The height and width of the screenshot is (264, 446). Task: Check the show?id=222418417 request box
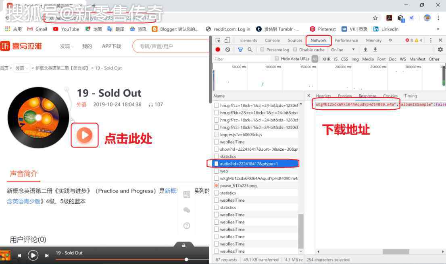pyautogui.click(x=217, y=149)
